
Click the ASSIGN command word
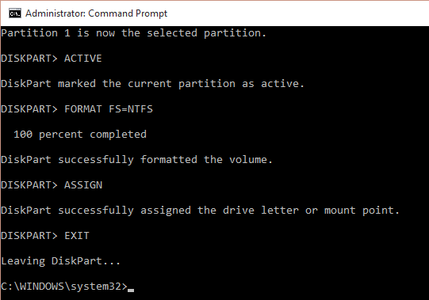(83, 185)
